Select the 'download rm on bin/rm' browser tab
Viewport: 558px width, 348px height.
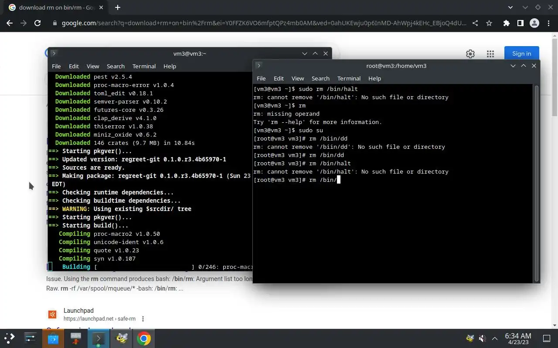click(x=56, y=7)
